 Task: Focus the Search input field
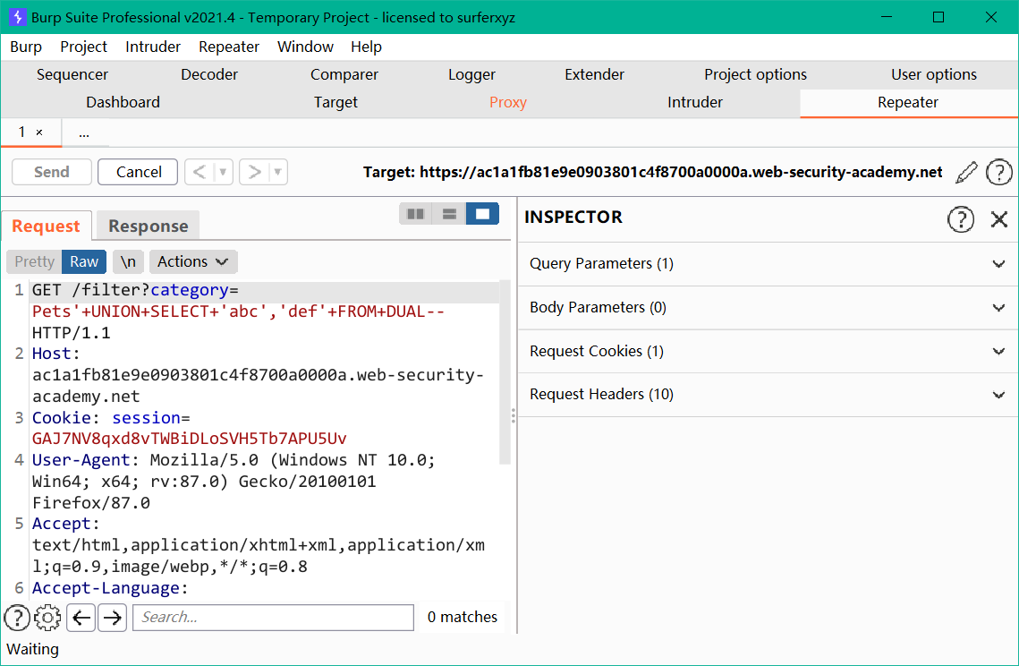pyautogui.click(x=273, y=618)
